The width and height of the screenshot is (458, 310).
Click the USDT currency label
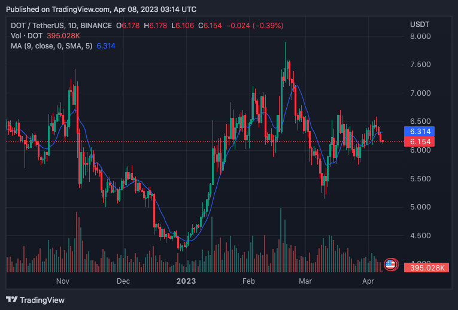[420, 25]
